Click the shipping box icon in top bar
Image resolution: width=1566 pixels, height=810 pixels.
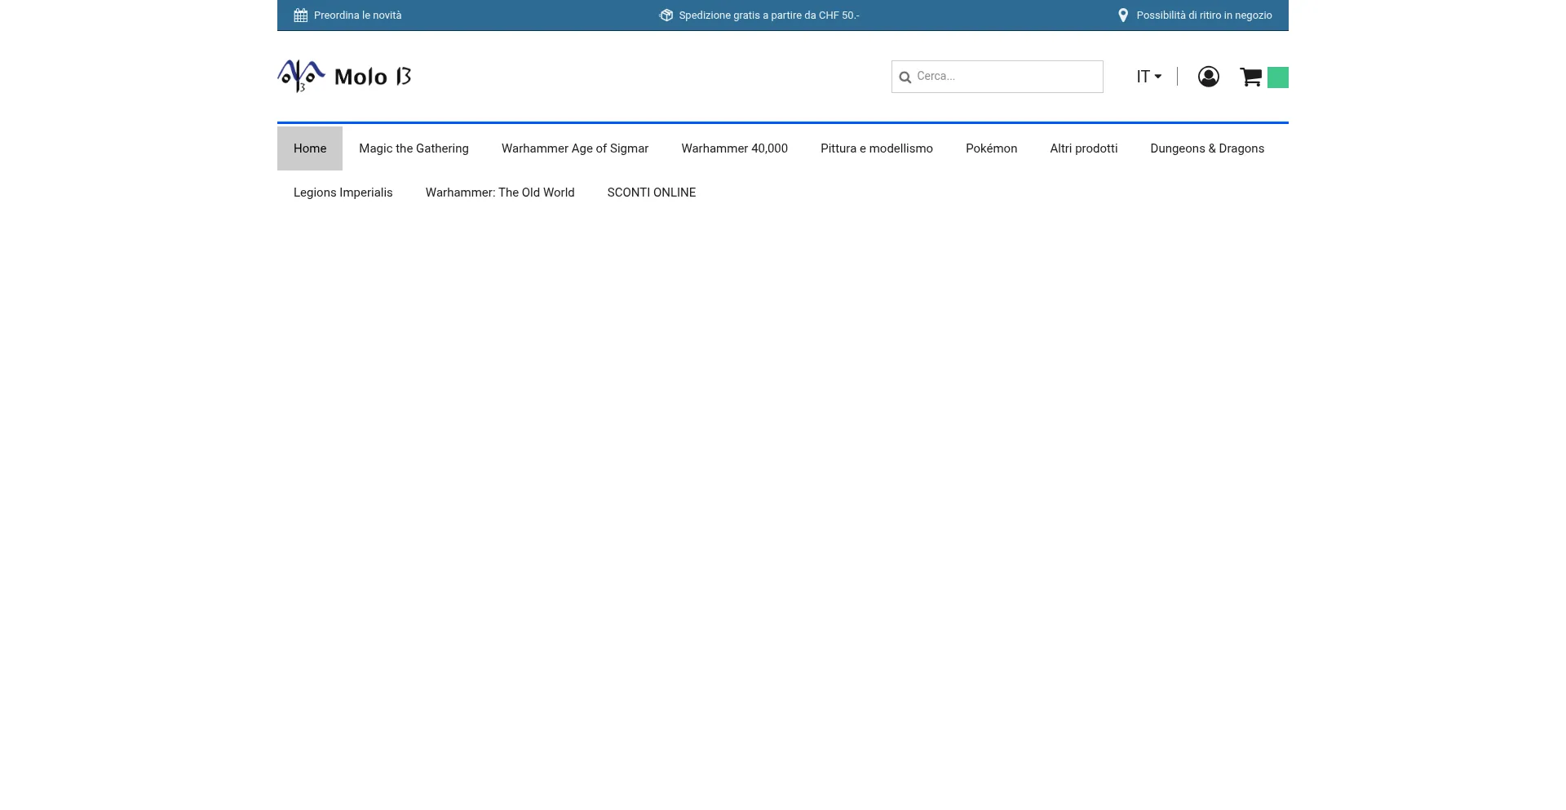[666, 15]
